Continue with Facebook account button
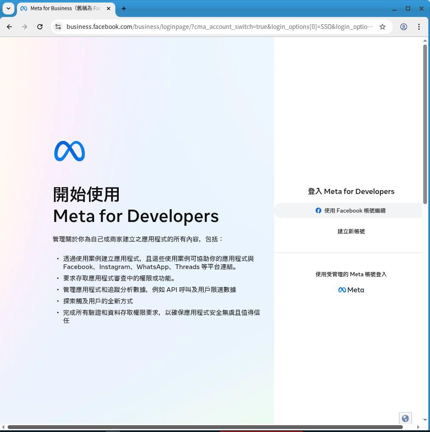 348,210
